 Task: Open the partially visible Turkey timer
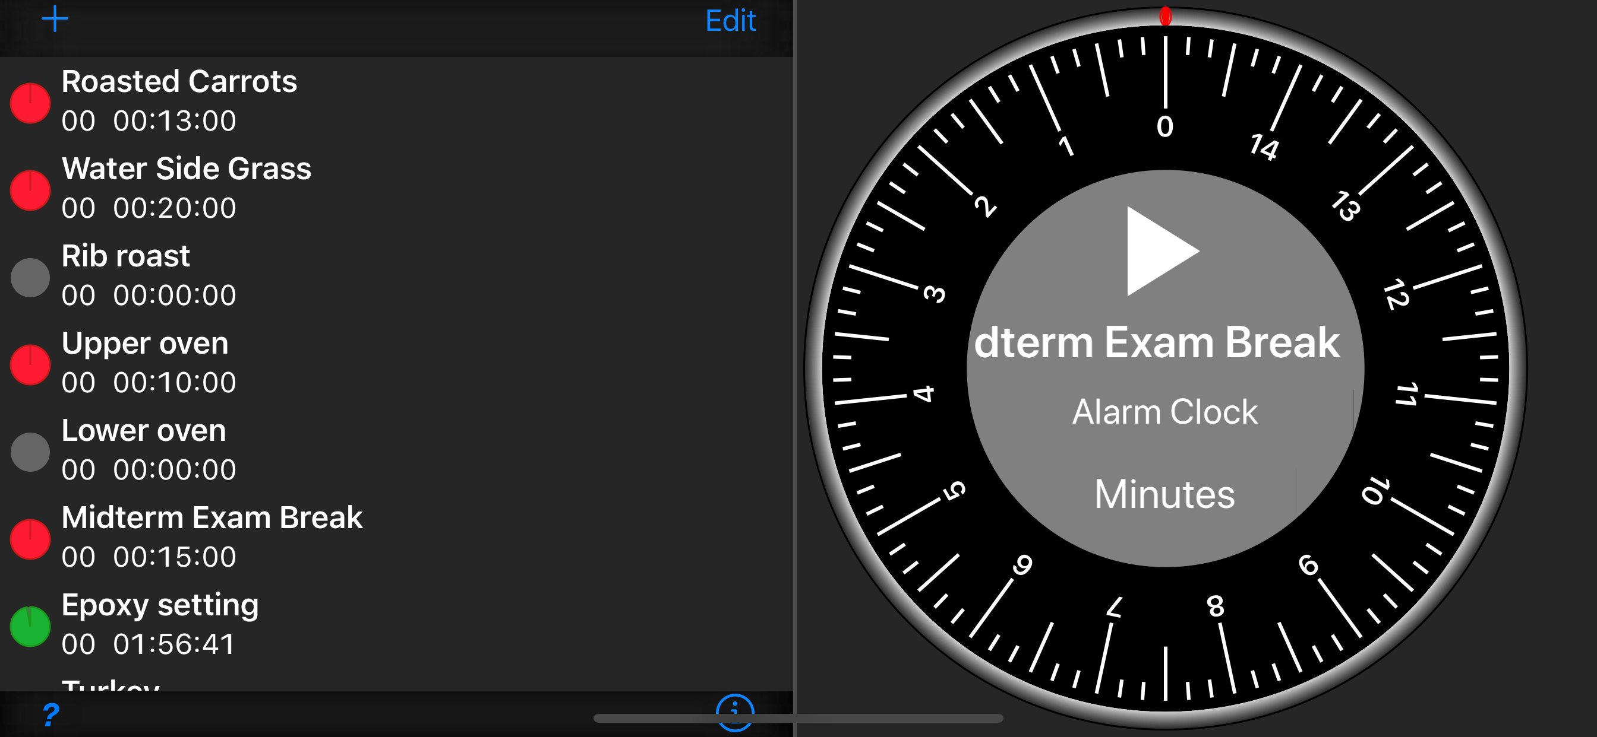coord(112,685)
